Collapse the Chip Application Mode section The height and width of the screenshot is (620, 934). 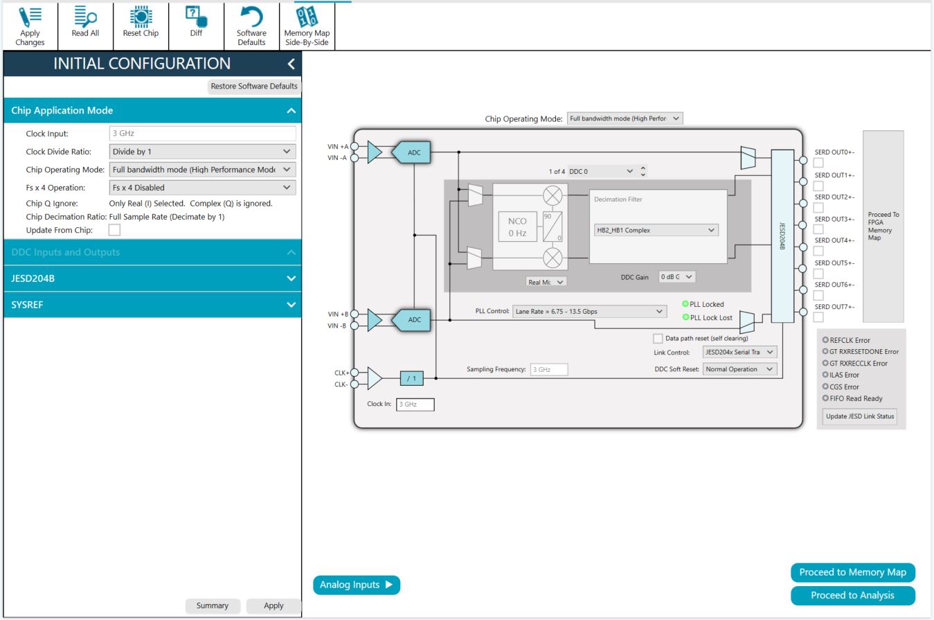[152, 111]
